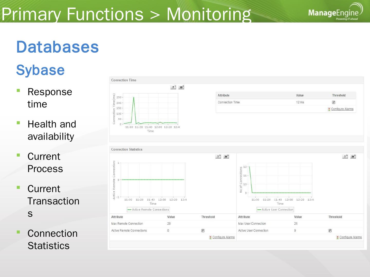The image size is (370, 277).
Task: Click the 'Response time' bullet
Action: click(50, 98)
